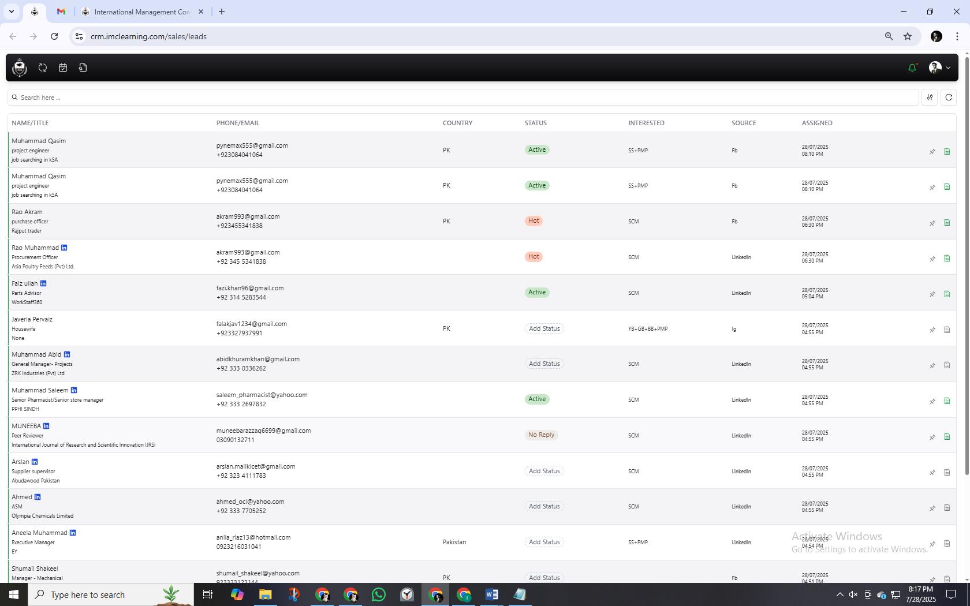Change Muhammad Saleem's Active status badge

[x=537, y=399]
